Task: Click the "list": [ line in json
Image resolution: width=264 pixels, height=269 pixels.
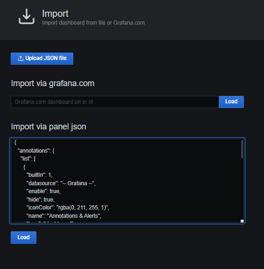Action: point(28,159)
